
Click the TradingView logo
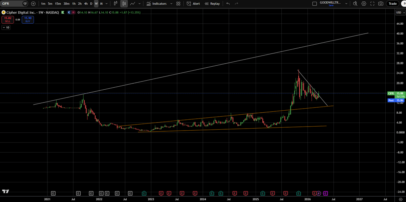click(x=6, y=192)
